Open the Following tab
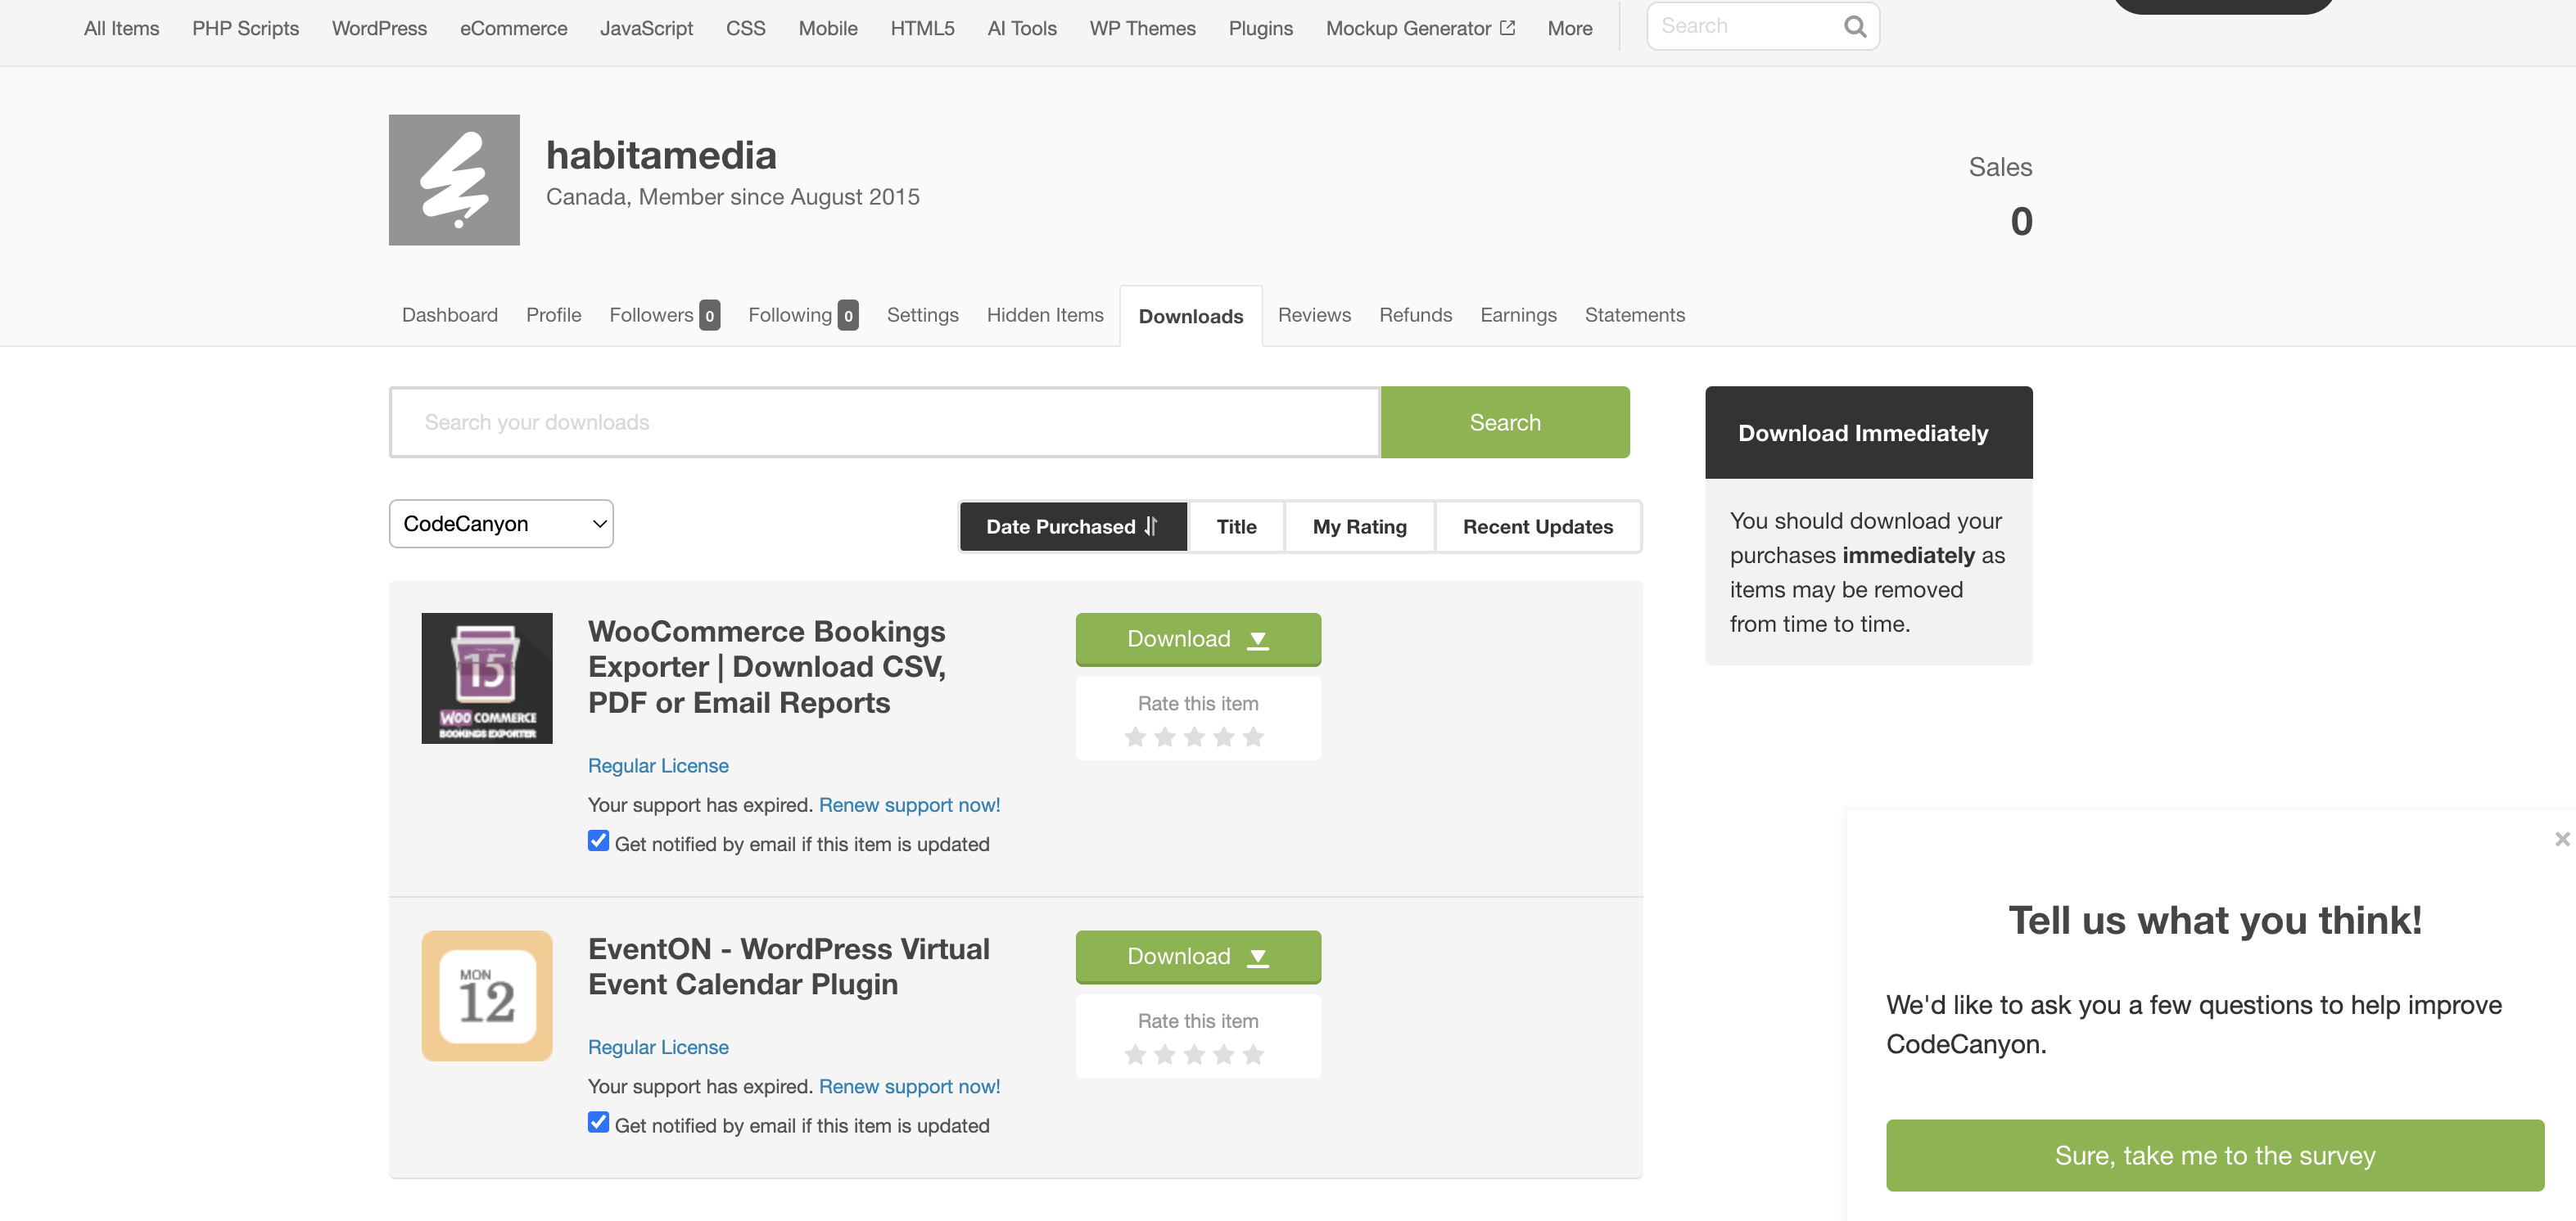The height and width of the screenshot is (1221, 2576). click(803, 316)
